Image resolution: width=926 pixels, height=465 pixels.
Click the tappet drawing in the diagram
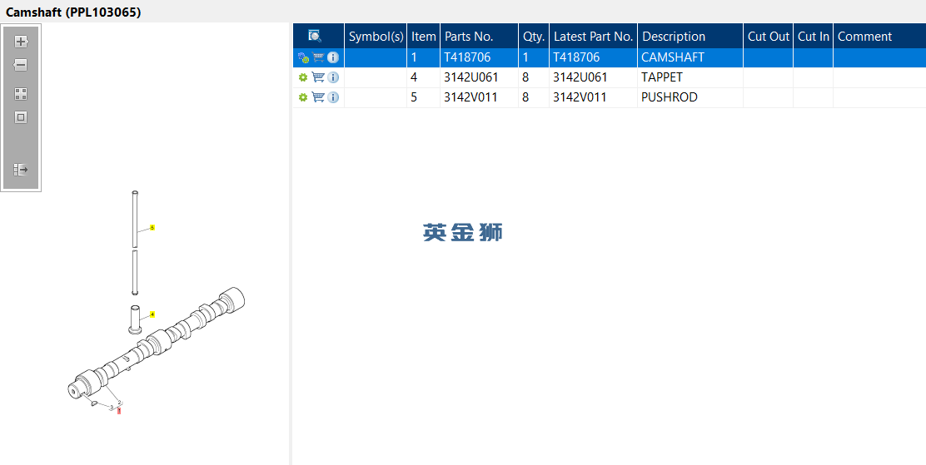(x=135, y=319)
